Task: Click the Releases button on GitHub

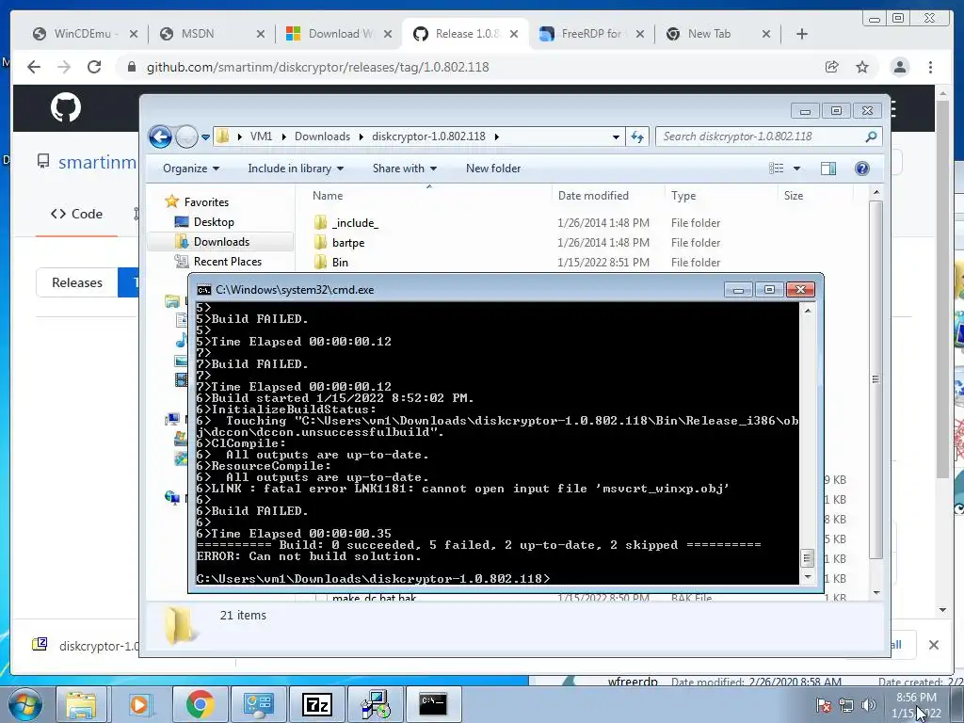Action: 77,282
